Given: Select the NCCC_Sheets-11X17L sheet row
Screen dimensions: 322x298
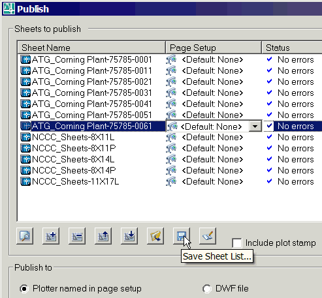Looking at the screenshot, I should [x=70, y=182].
